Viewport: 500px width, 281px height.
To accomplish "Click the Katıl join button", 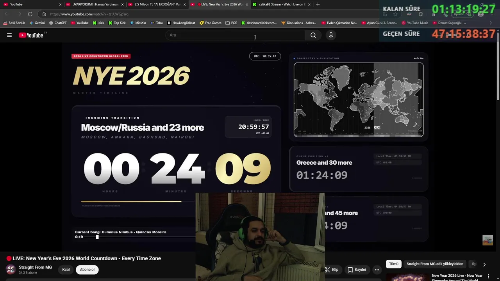I will coord(66,270).
